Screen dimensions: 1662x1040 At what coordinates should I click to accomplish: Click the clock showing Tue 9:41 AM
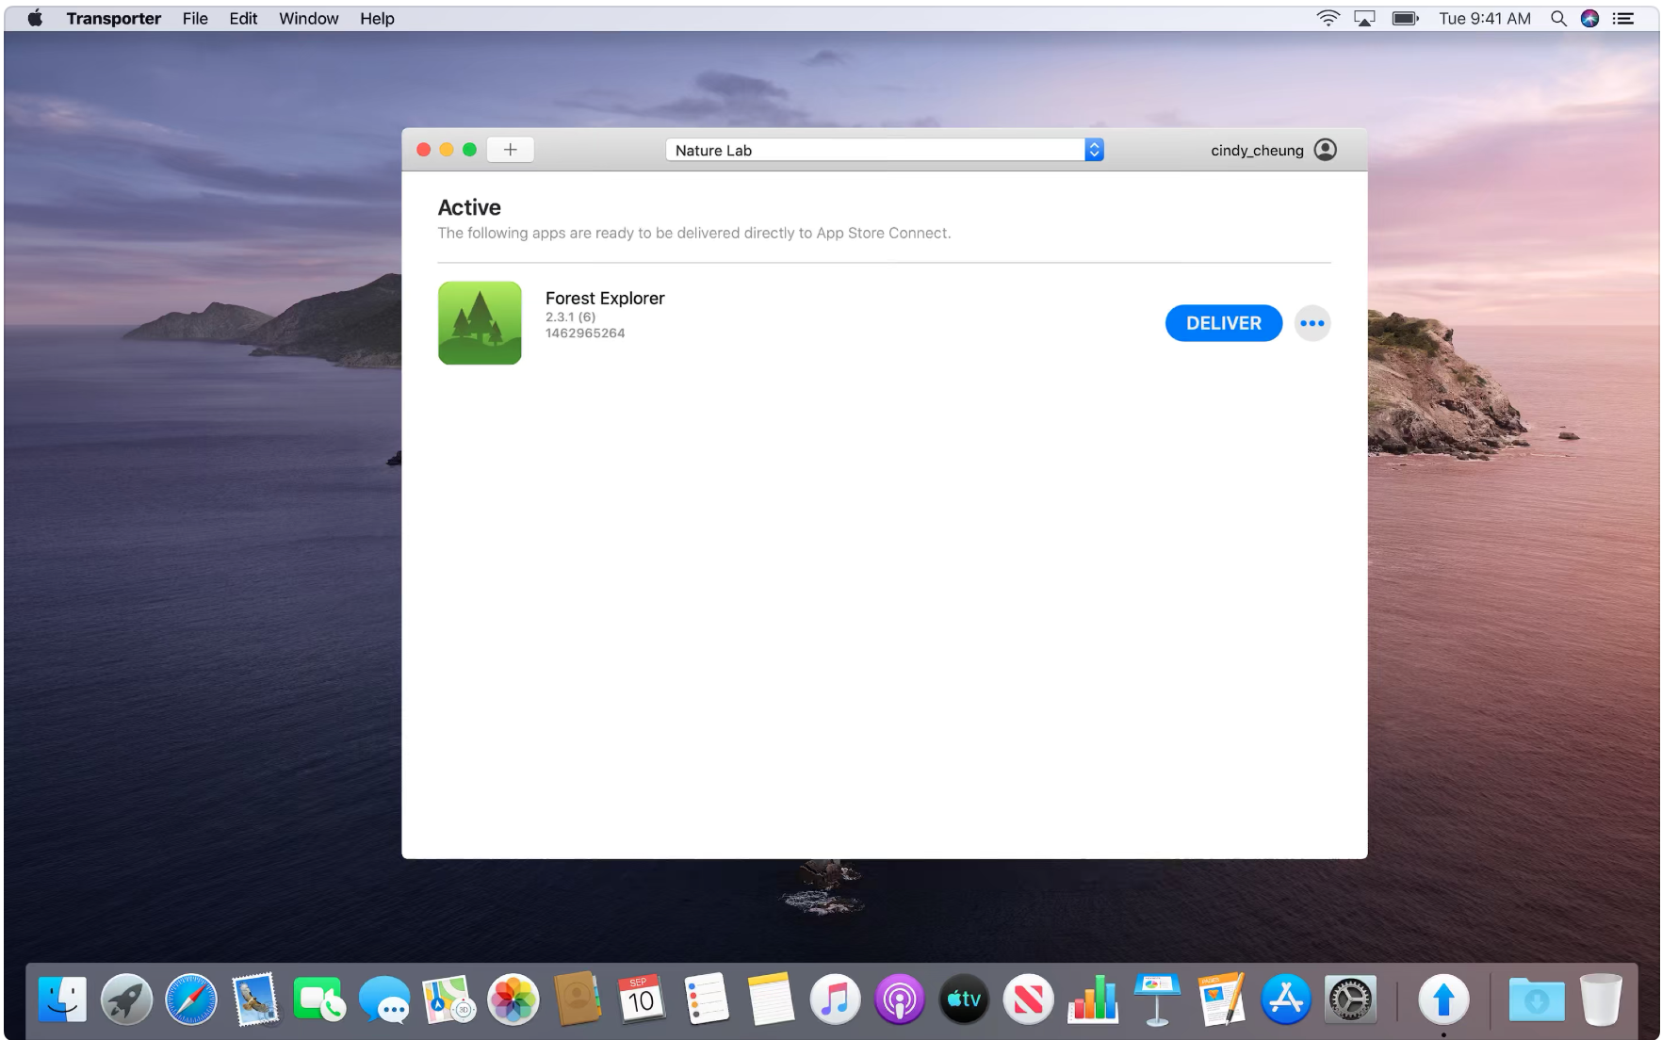[1484, 17]
